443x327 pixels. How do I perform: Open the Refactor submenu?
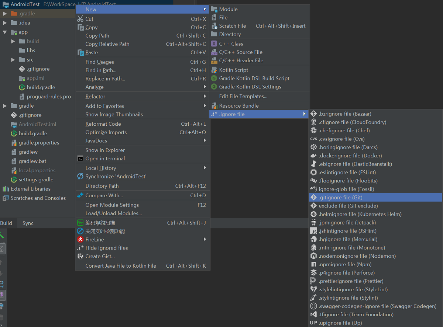pos(142,97)
